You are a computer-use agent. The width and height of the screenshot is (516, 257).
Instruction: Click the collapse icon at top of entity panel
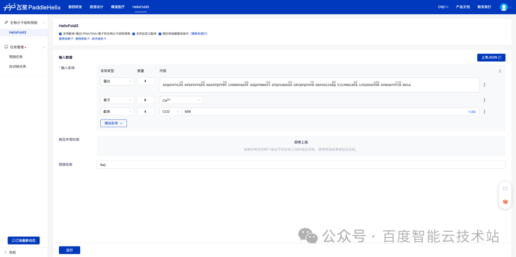(500, 71)
